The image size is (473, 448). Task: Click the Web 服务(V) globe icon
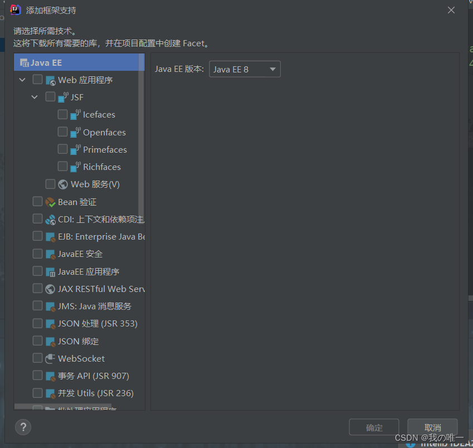[x=63, y=184]
